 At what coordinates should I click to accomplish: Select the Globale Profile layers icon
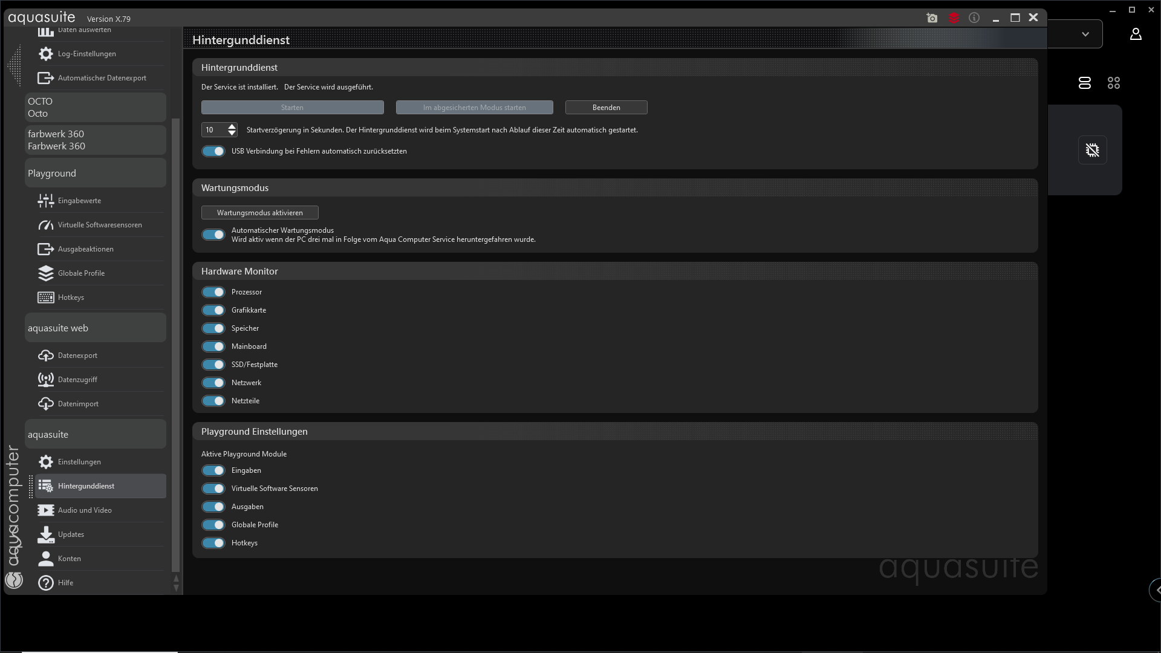[x=46, y=273]
